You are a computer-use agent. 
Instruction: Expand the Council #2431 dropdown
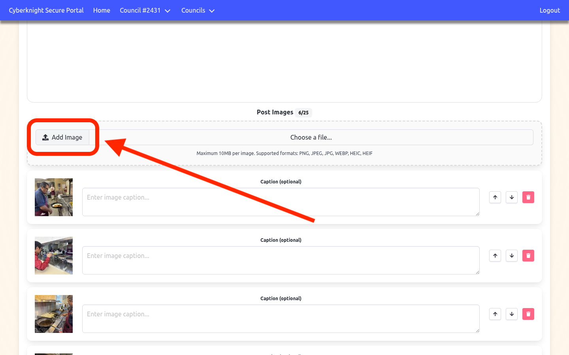[x=145, y=11]
